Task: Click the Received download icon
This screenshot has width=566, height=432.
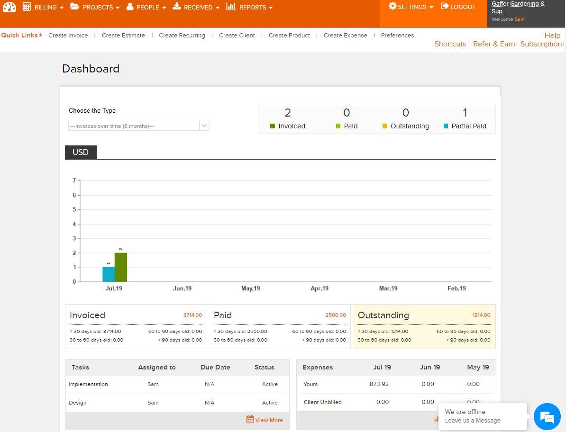Action: (177, 7)
